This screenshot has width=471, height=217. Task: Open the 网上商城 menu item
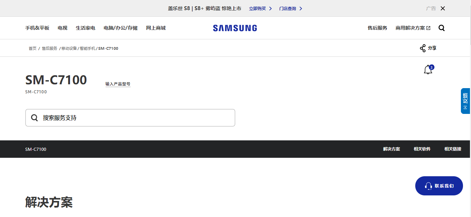[x=156, y=28]
